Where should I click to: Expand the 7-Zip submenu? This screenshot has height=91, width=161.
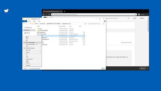click(40, 46)
